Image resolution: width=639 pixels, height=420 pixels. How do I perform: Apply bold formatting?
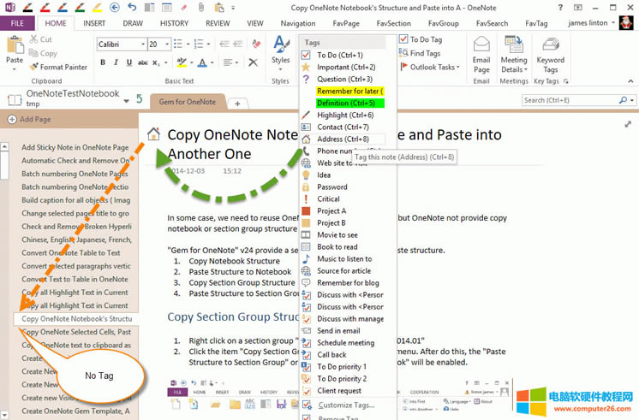[103, 62]
